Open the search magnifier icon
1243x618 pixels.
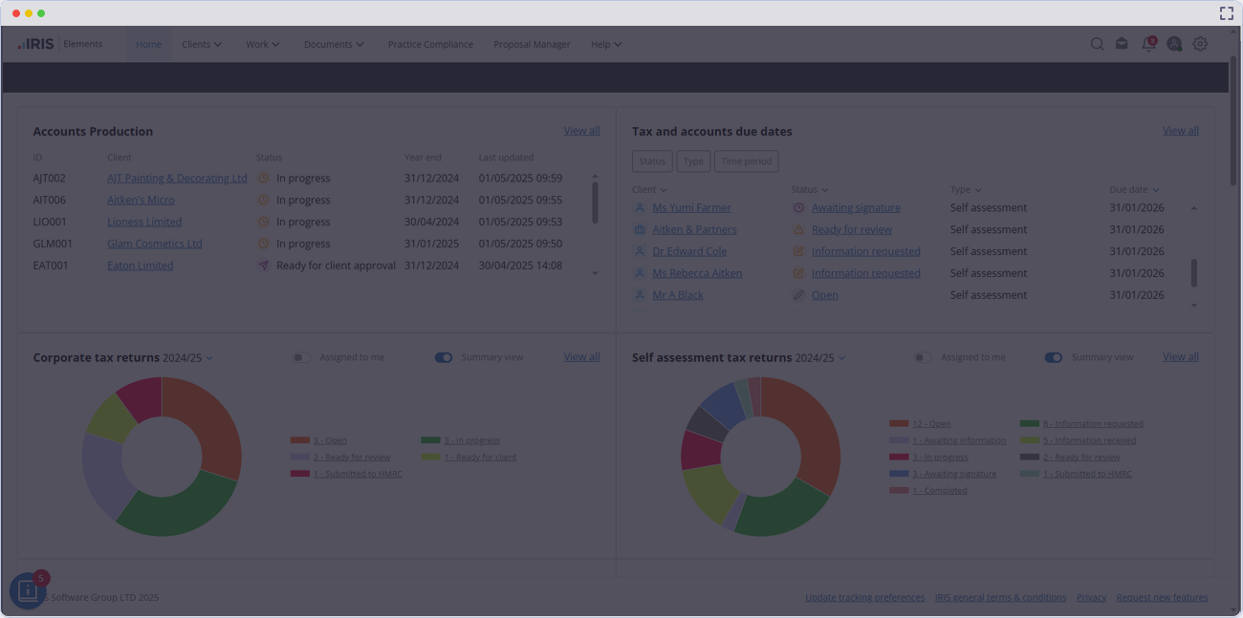click(x=1097, y=44)
